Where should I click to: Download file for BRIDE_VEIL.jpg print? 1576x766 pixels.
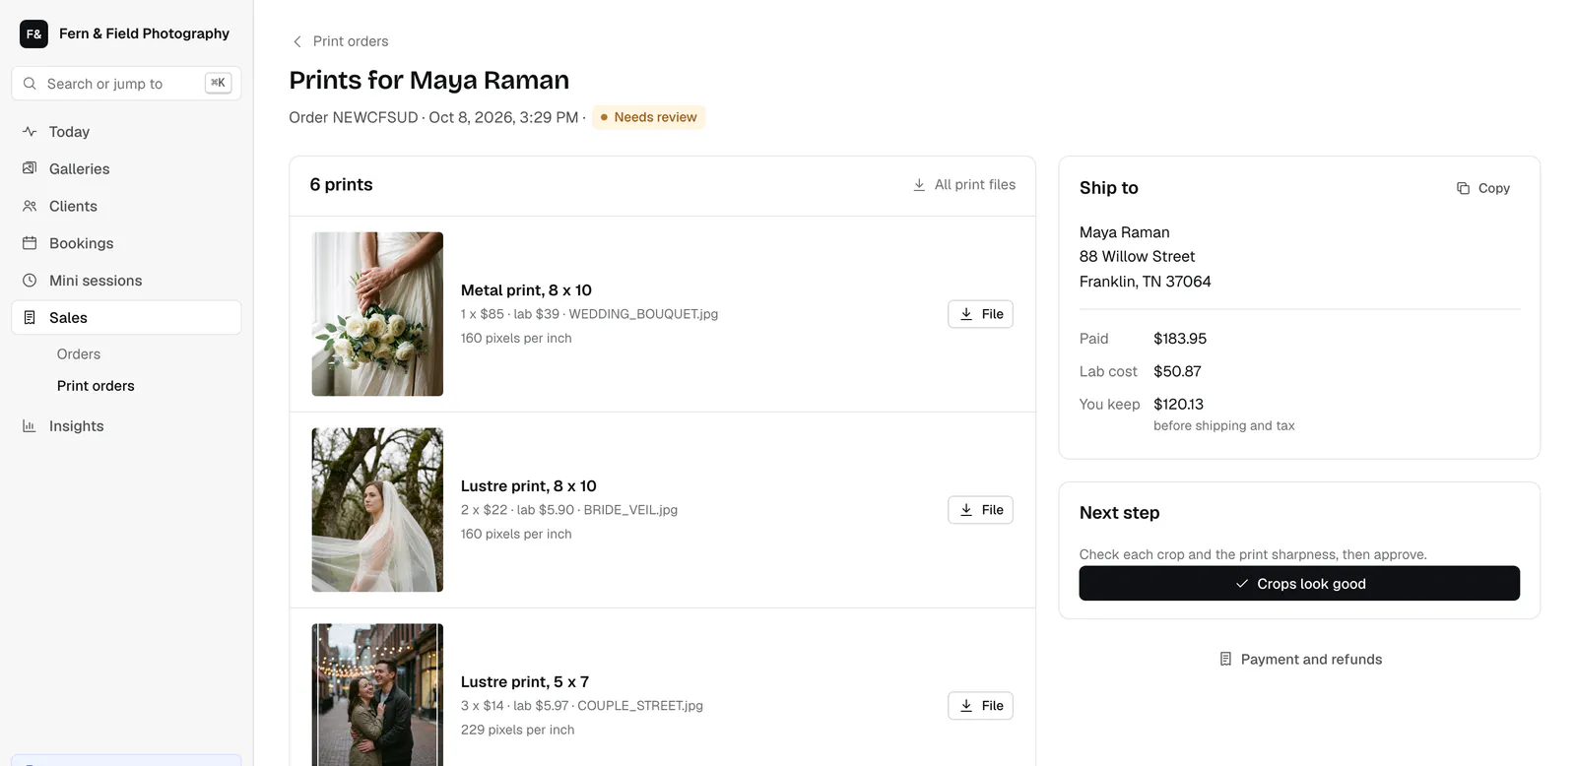pos(980,510)
